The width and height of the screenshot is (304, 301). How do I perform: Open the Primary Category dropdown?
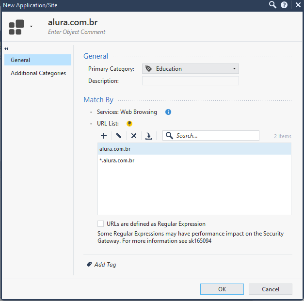(191, 69)
